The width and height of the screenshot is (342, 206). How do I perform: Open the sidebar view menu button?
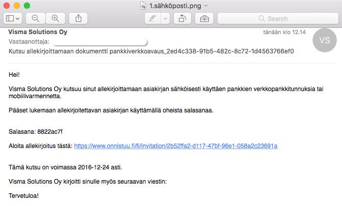[13, 18]
